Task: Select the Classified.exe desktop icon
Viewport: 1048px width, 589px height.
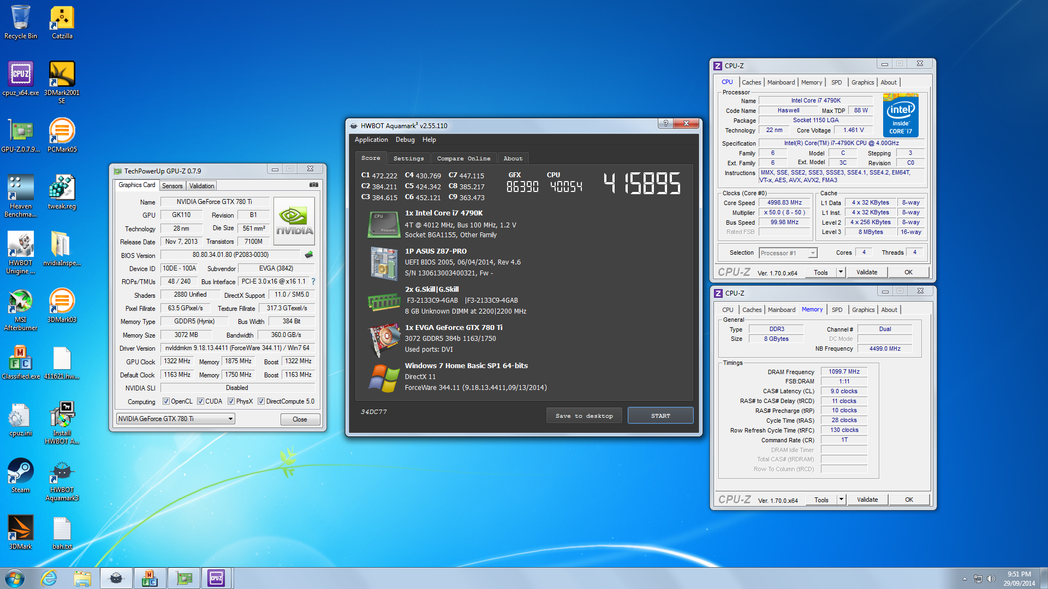Action: [21, 362]
